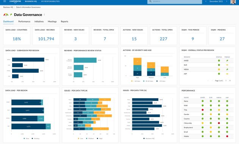This screenshot has height=144, width=239.
Task: Click the December 2021 period label
Action: [x=216, y=1]
